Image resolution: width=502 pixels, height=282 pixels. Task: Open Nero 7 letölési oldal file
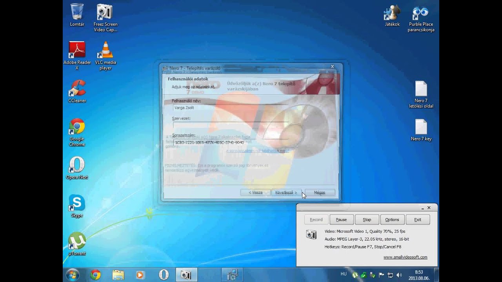[421, 89]
